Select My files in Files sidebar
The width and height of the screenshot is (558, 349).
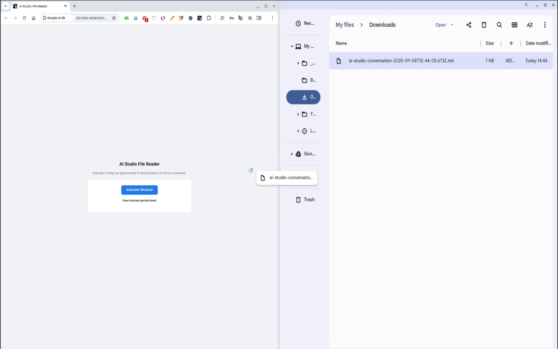click(x=305, y=46)
